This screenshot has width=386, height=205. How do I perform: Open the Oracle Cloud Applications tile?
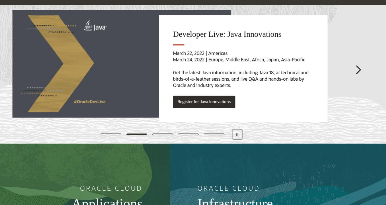pyautogui.click(x=85, y=174)
